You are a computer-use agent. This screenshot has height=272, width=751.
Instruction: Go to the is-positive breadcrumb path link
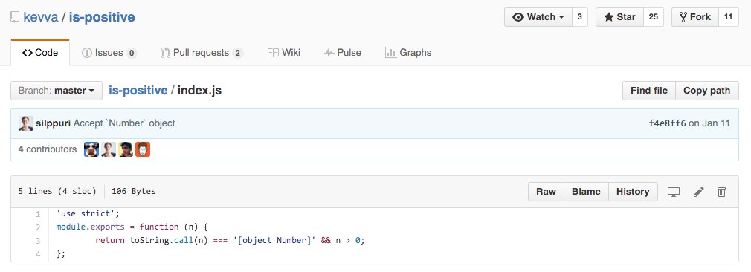138,91
